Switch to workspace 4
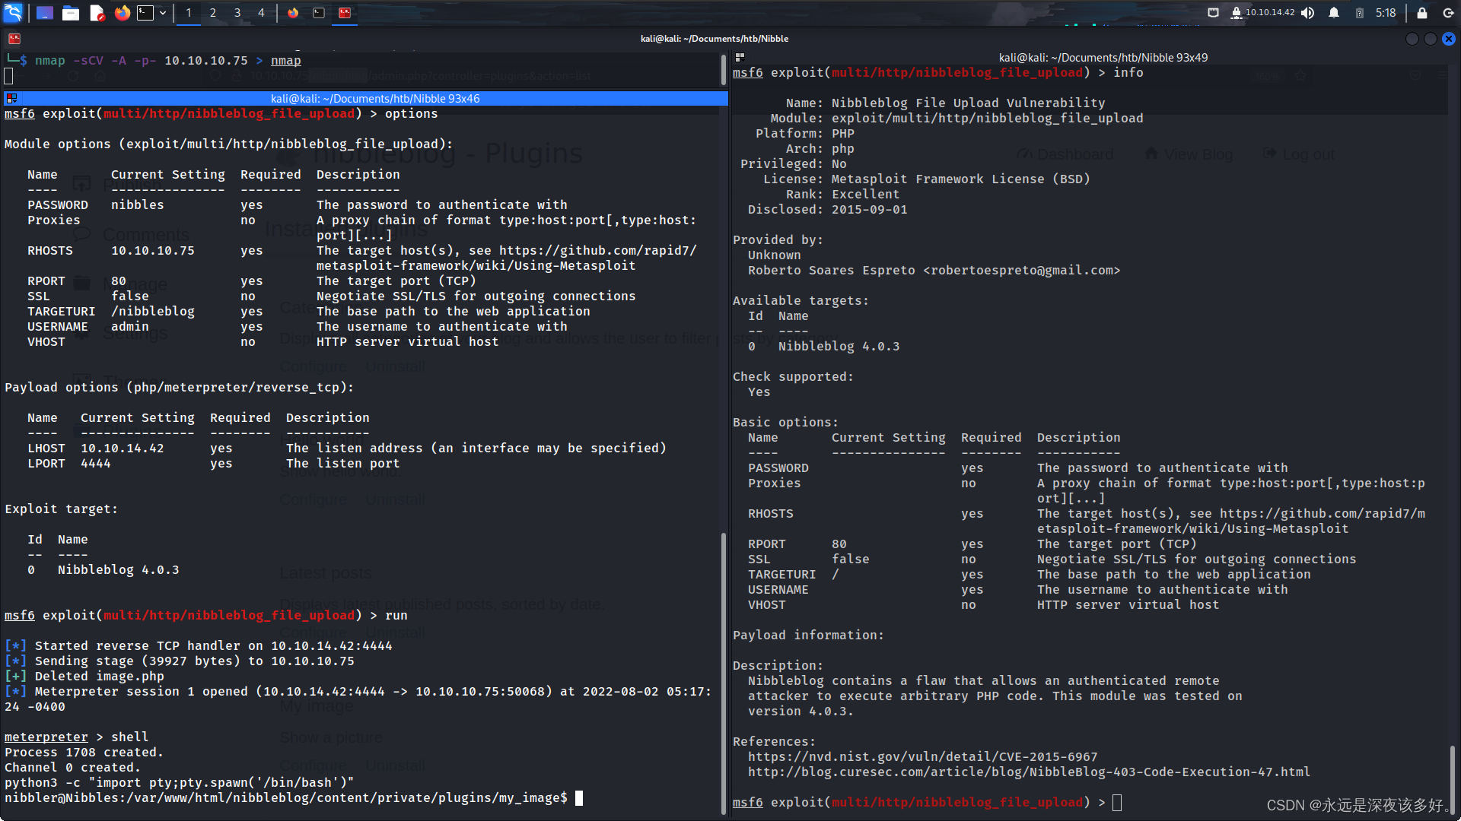 pyautogui.click(x=261, y=13)
